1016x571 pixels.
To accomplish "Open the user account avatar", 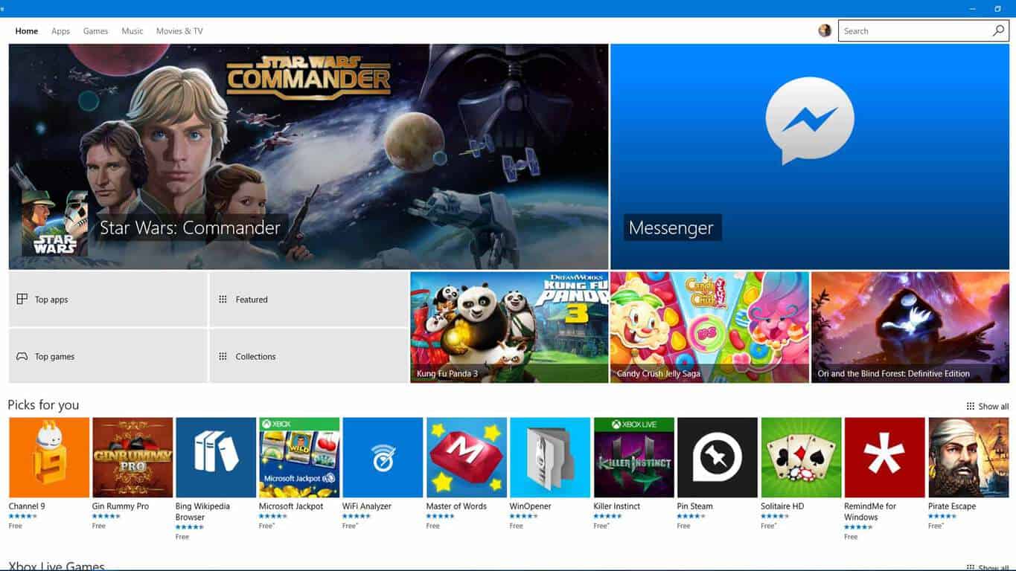I will click(x=825, y=30).
